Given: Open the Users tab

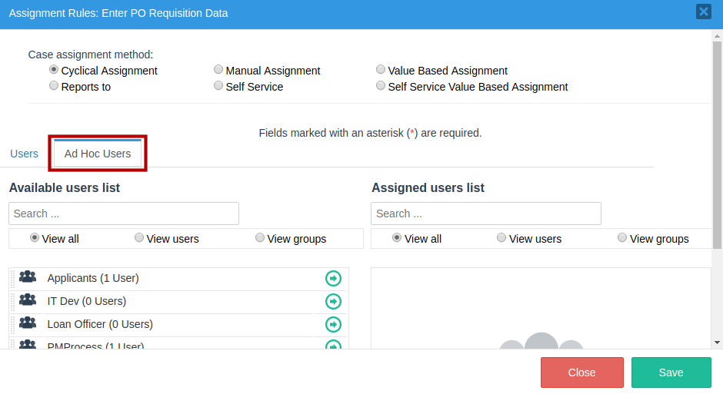Looking at the screenshot, I should [24, 154].
